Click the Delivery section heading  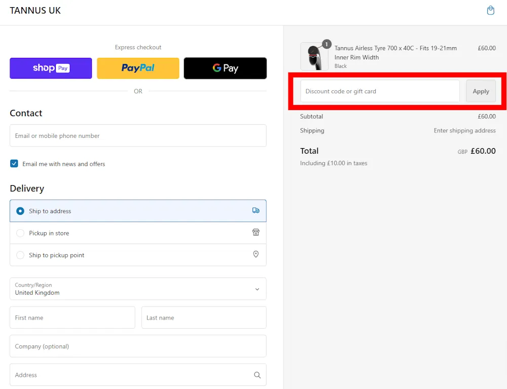tap(27, 189)
